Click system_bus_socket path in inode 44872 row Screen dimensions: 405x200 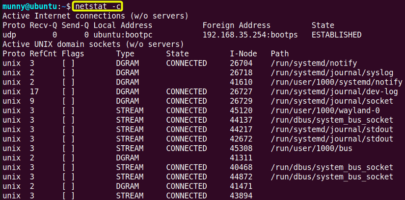332,177
